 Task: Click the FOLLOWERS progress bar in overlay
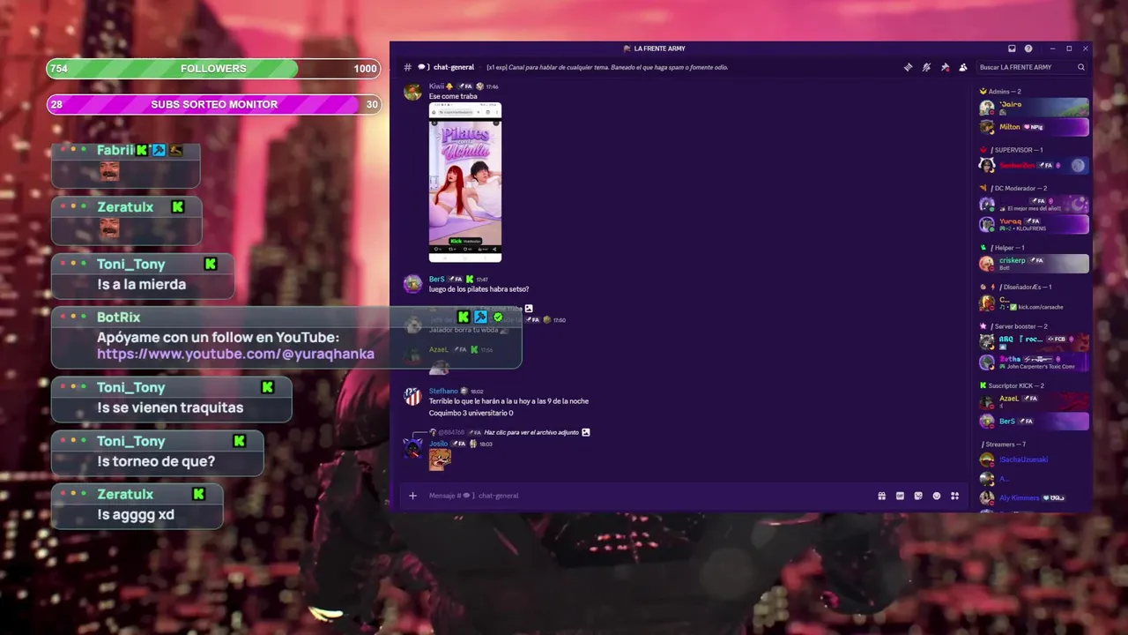point(213,69)
